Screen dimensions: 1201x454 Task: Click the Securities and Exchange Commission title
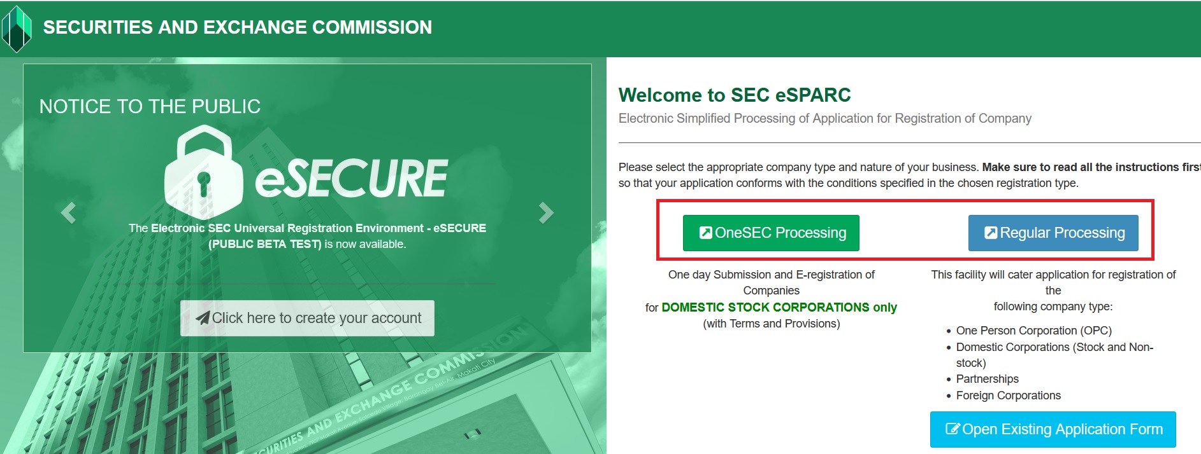coord(237,27)
